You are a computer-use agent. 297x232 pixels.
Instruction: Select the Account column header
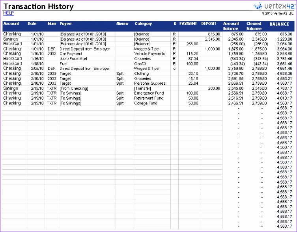pos(11,24)
